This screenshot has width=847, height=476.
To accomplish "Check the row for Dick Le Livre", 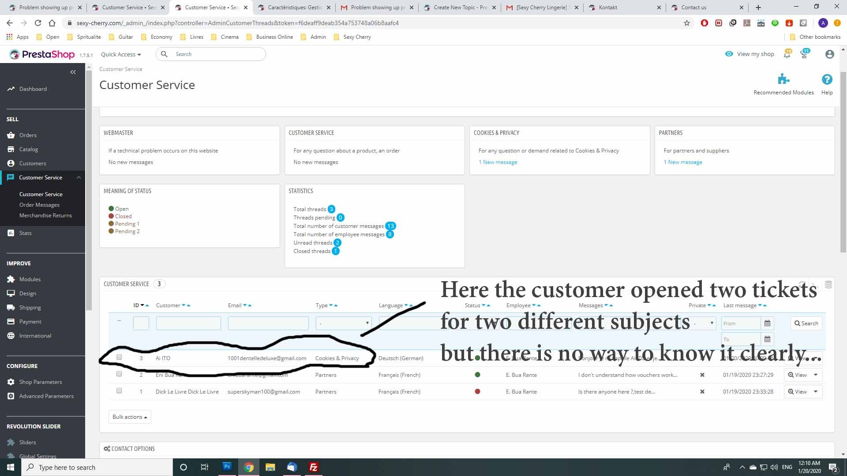I will tap(119, 390).
